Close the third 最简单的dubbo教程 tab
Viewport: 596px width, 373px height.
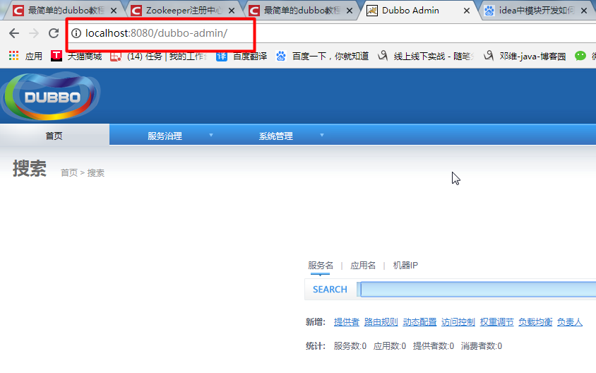[350, 11]
